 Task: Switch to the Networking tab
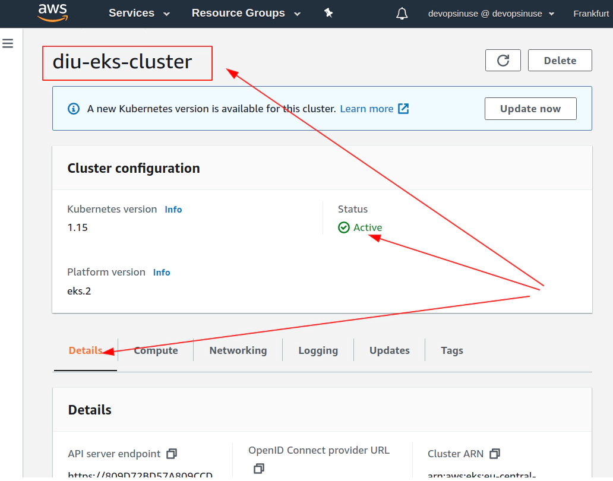pyautogui.click(x=238, y=350)
